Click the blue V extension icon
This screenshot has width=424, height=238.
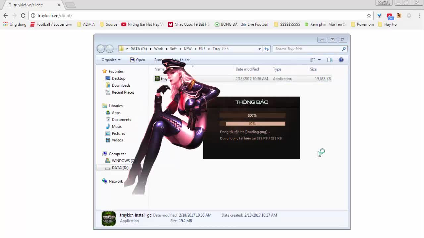[380, 16]
